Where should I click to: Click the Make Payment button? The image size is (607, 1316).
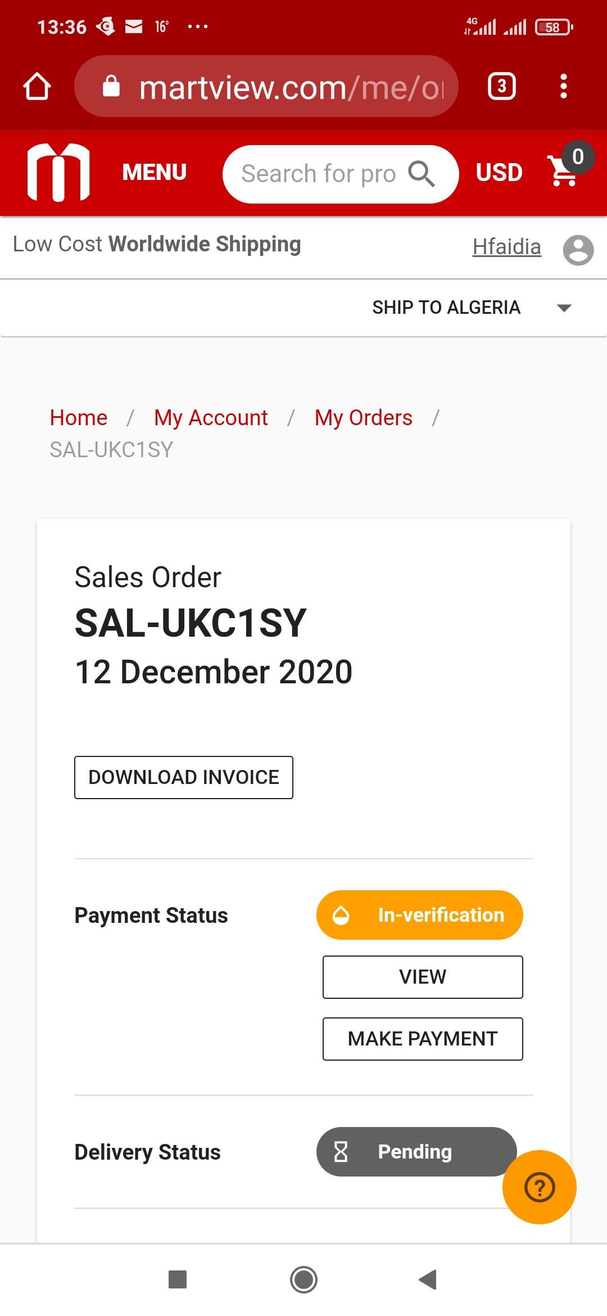(423, 1039)
